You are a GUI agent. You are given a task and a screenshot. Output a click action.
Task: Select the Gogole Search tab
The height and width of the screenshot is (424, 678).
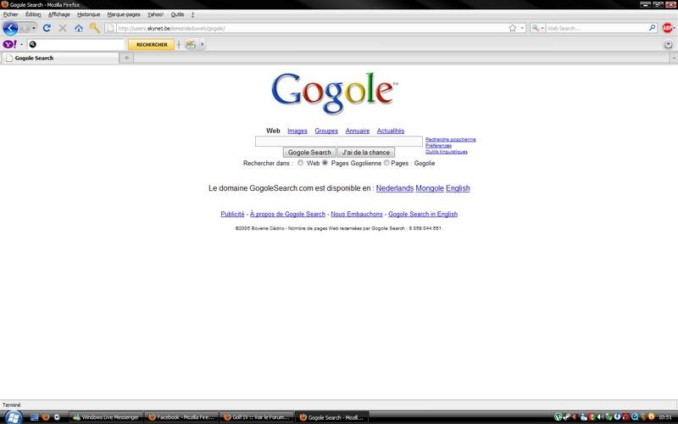point(60,58)
